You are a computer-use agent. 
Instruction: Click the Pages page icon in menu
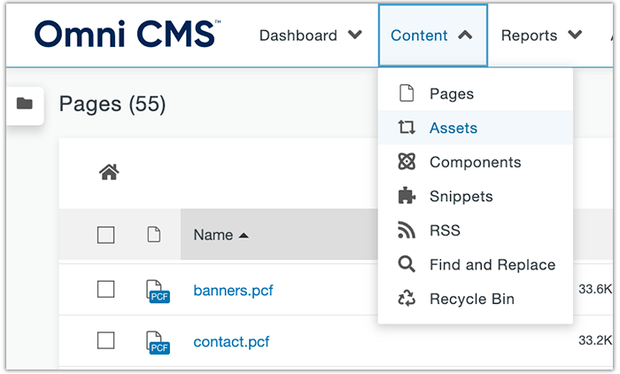(407, 93)
